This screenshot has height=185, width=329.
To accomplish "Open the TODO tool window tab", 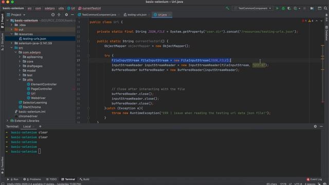I will pos(51,179).
